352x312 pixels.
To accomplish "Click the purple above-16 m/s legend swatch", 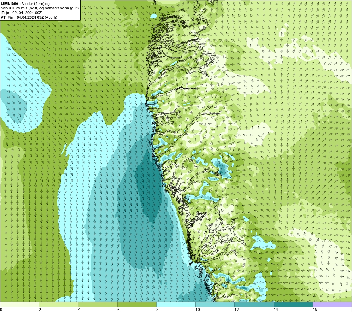I will pyautogui.click(x=332, y=304).
